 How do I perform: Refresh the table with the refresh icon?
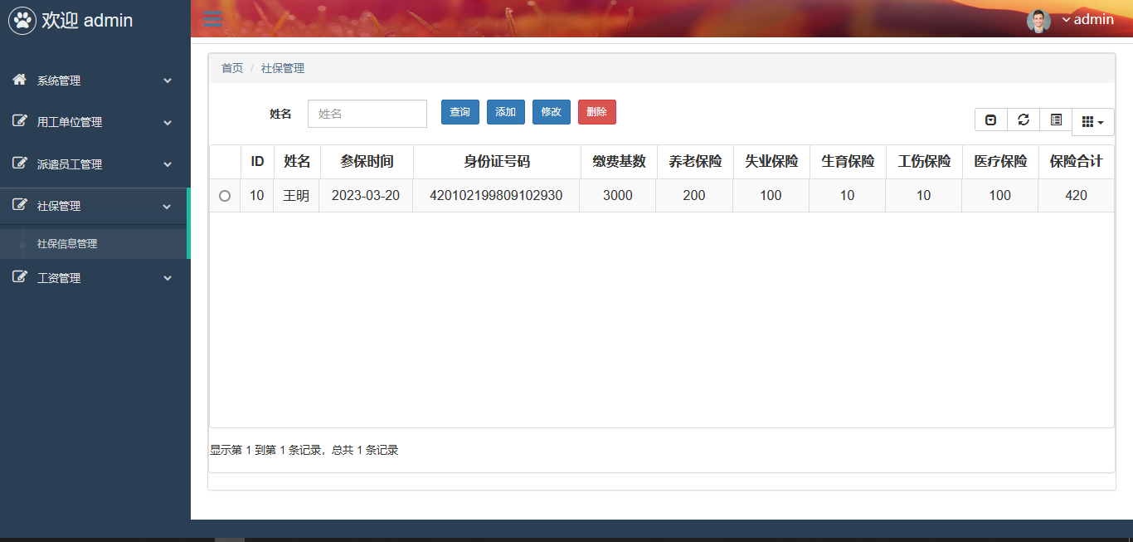tap(1024, 120)
